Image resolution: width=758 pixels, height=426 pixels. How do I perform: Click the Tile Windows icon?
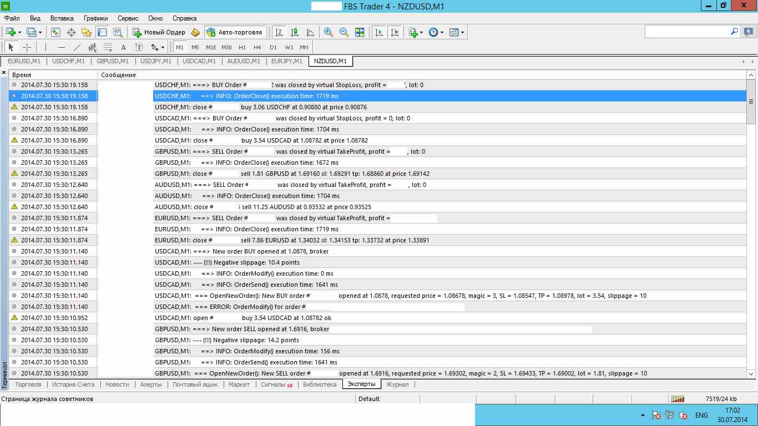coord(360,32)
